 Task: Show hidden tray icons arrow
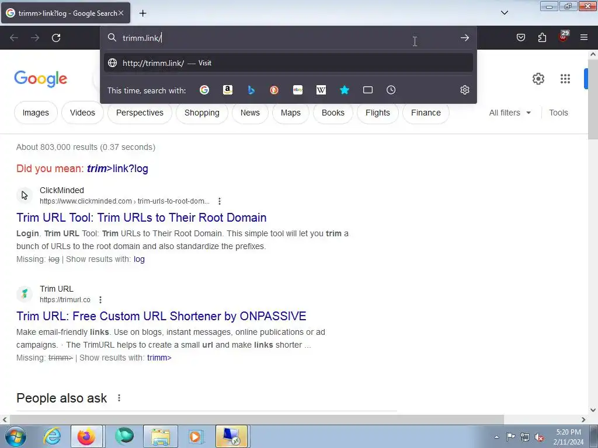point(496,437)
